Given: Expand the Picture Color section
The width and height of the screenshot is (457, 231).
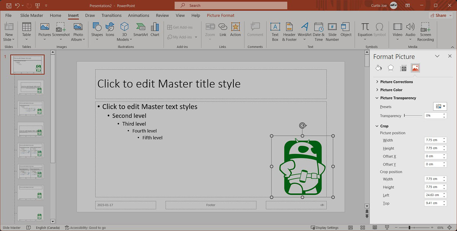Looking at the screenshot, I should coord(391,90).
